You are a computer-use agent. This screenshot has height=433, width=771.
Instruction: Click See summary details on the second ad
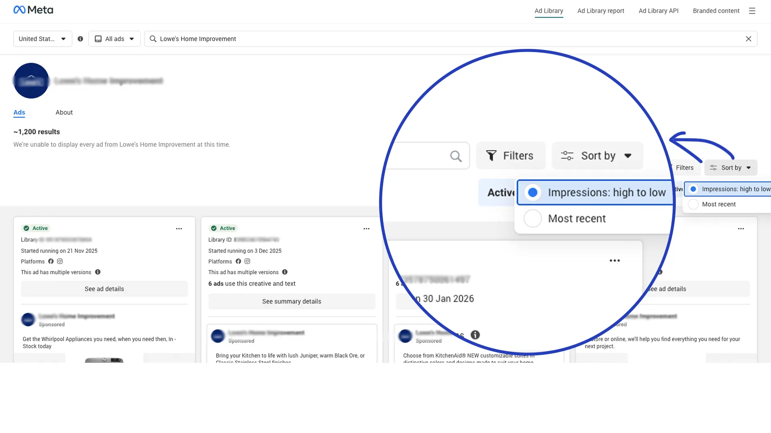[292, 301]
